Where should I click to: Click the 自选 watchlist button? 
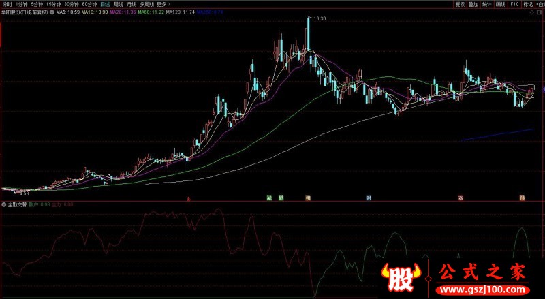540,4
